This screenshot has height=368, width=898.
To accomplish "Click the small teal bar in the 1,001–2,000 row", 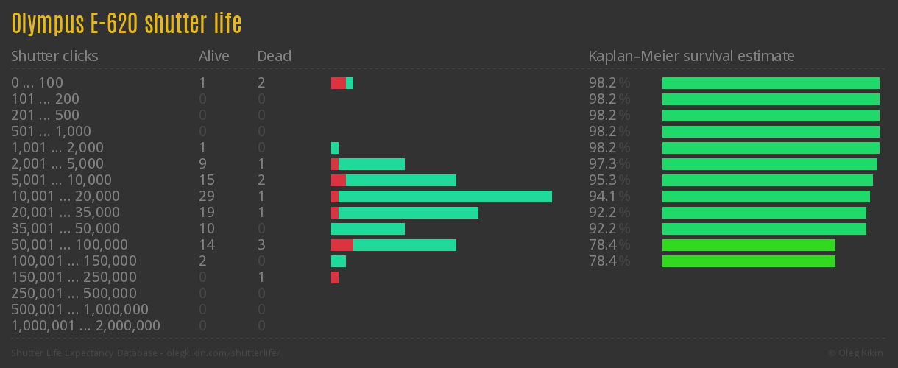I will tap(335, 148).
